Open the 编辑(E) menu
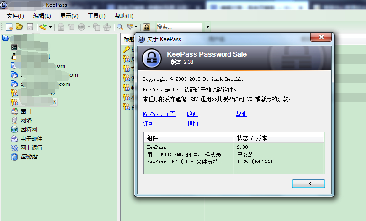 point(42,16)
